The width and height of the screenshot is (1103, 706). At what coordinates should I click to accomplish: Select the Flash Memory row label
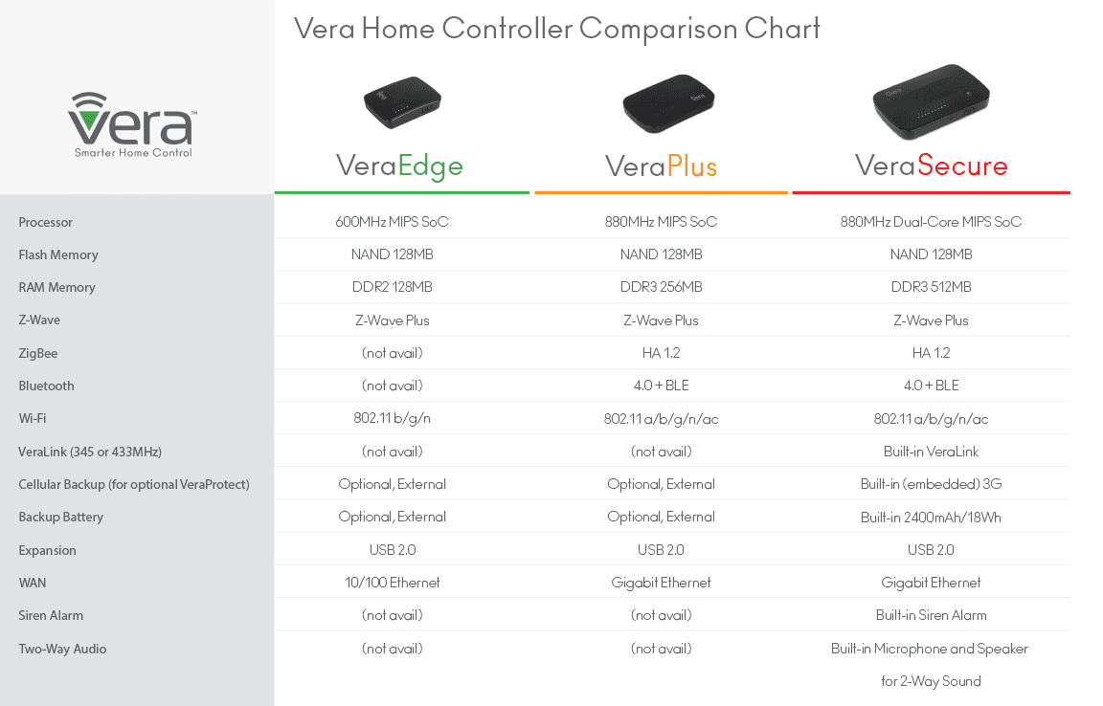[58, 254]
